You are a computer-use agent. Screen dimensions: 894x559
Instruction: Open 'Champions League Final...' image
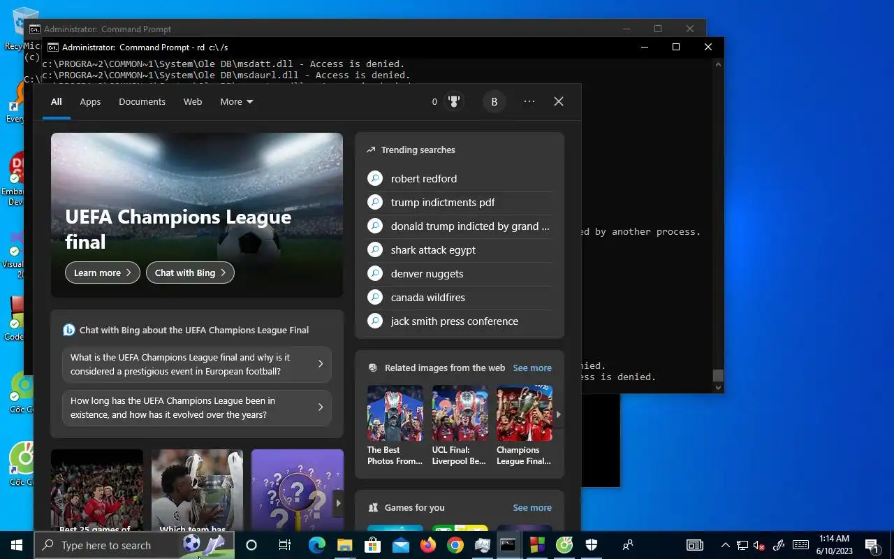[525, 426]
